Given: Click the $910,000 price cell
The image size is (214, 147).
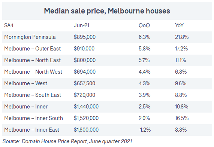Looking at the screenshot, I should click(x=84, y=49).
